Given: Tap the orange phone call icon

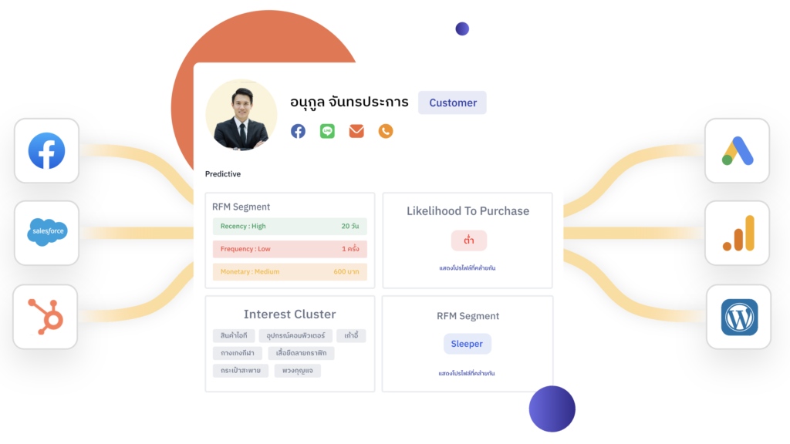Looking at the screenshot, I should [x=386, y=131].
